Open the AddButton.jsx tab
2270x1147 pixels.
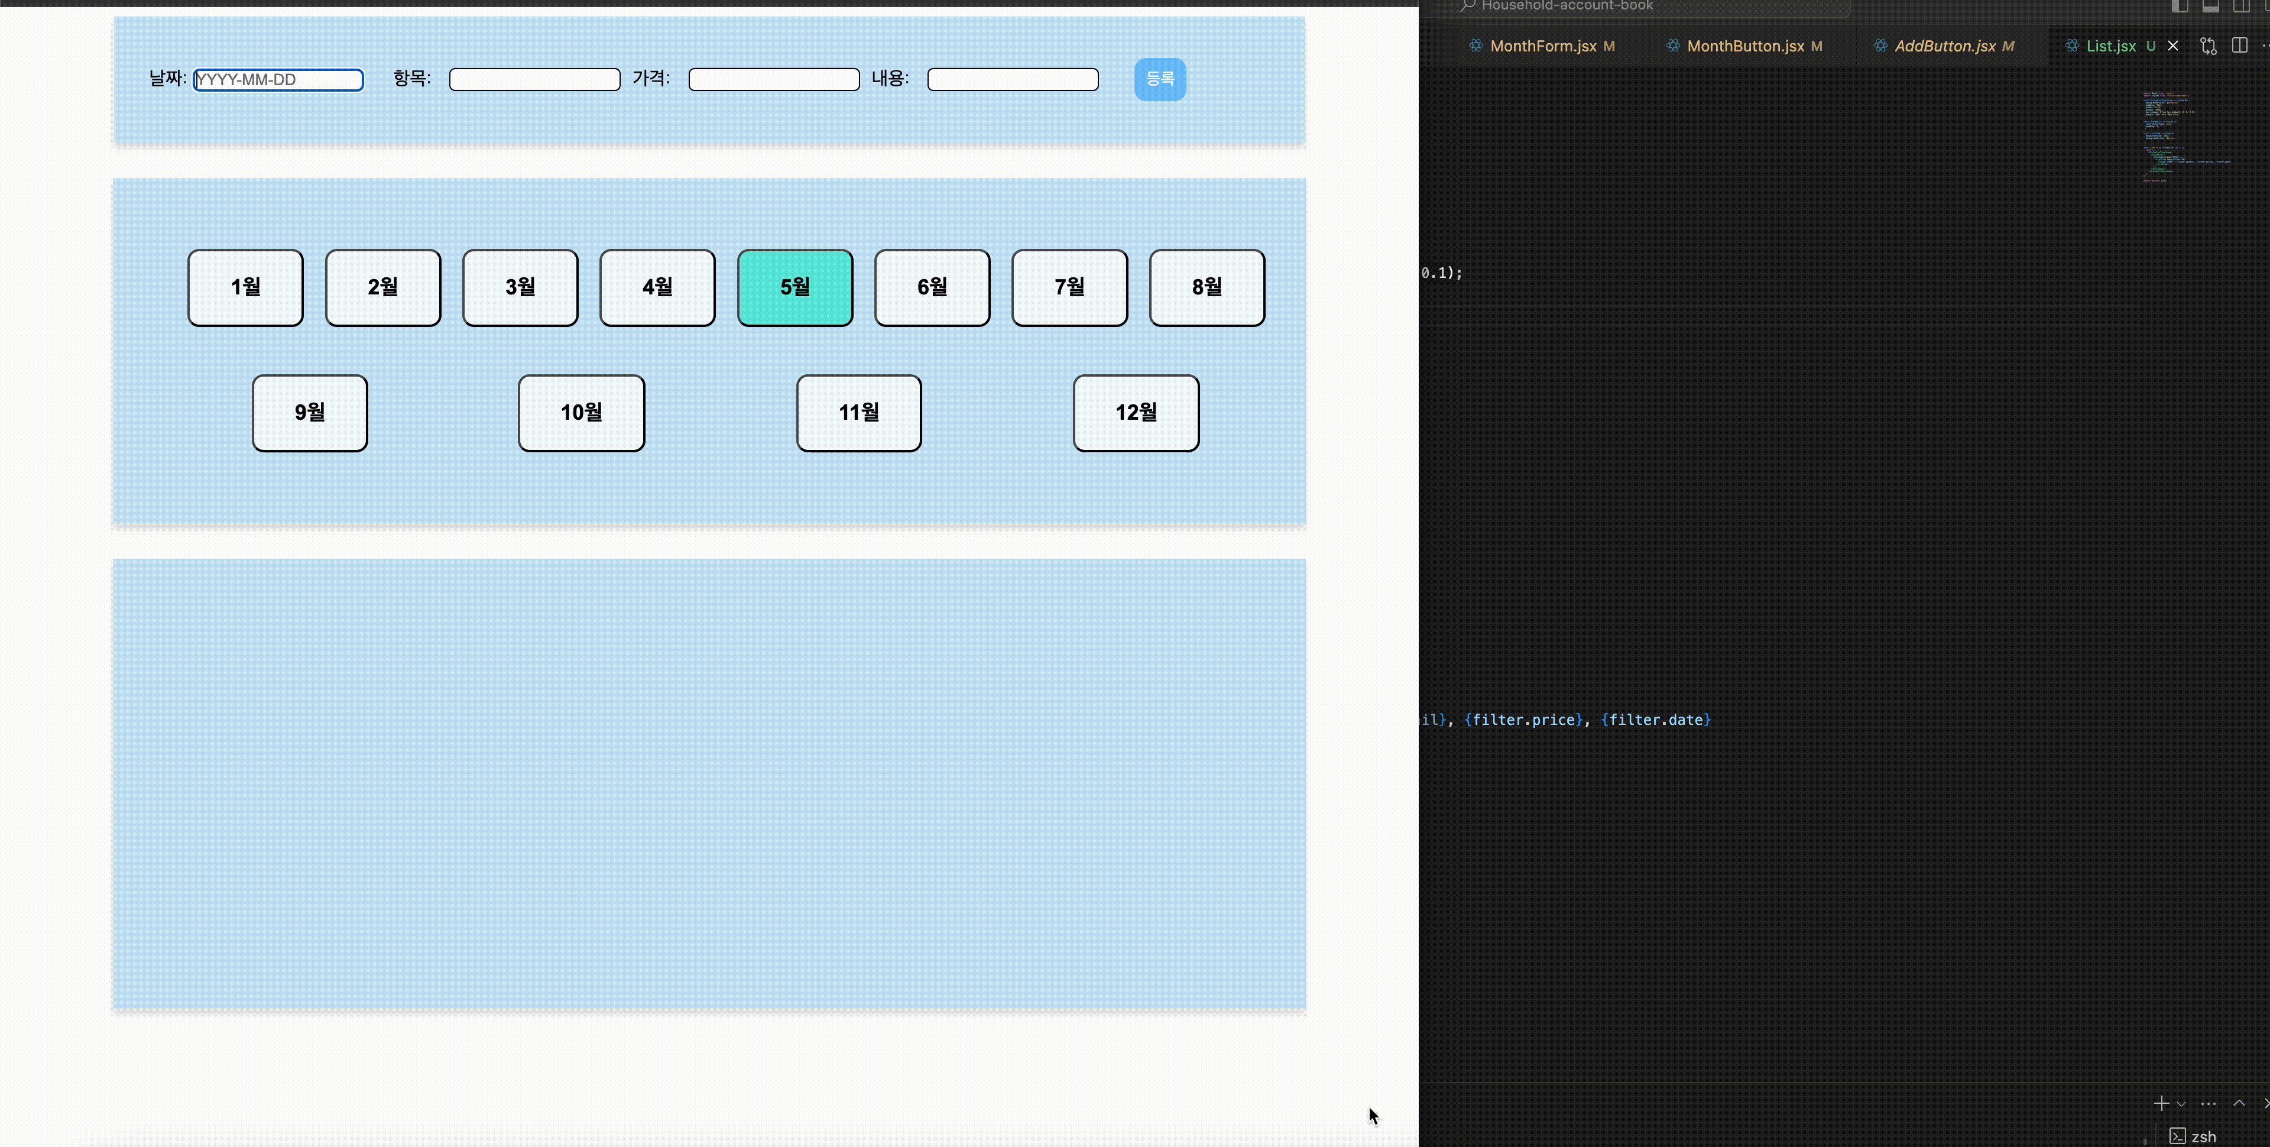1944,46
